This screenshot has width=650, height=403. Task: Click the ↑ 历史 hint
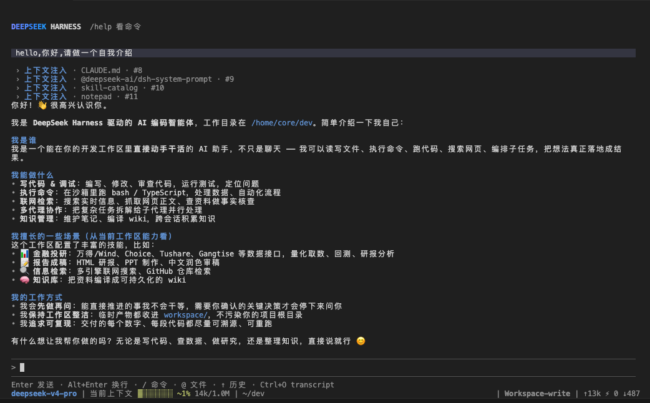[233, 385]
